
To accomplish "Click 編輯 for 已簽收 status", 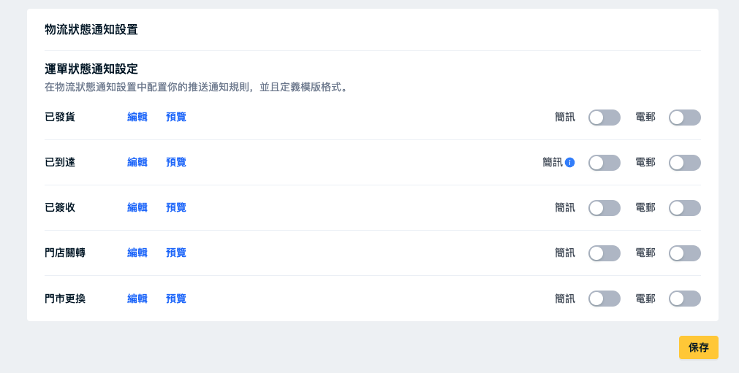I will point(137,207).
